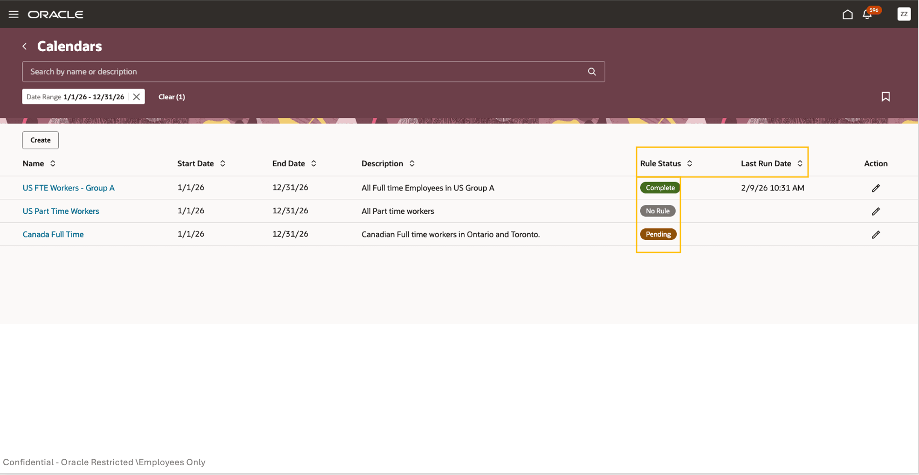Select the last run date 2/9/26 10:31 AM
919x475 pixels.
772,188
